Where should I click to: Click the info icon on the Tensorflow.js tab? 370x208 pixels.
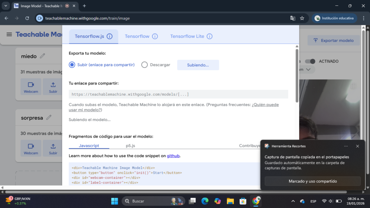click(x=109, y=36)
